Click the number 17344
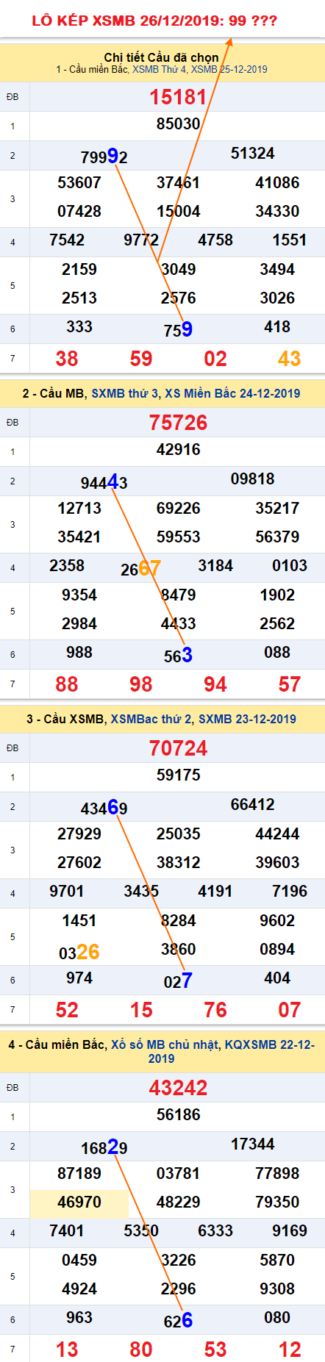Screen dimensions: 325x1362 pos(253,1144)
